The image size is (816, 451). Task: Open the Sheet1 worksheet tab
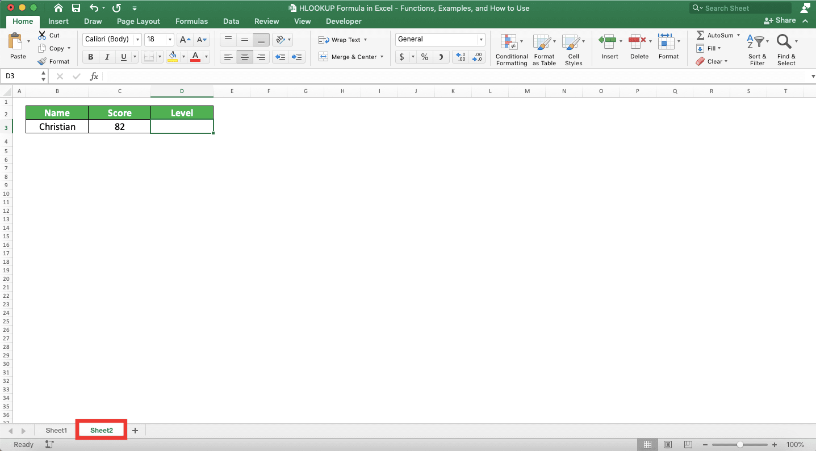point(56,431)
